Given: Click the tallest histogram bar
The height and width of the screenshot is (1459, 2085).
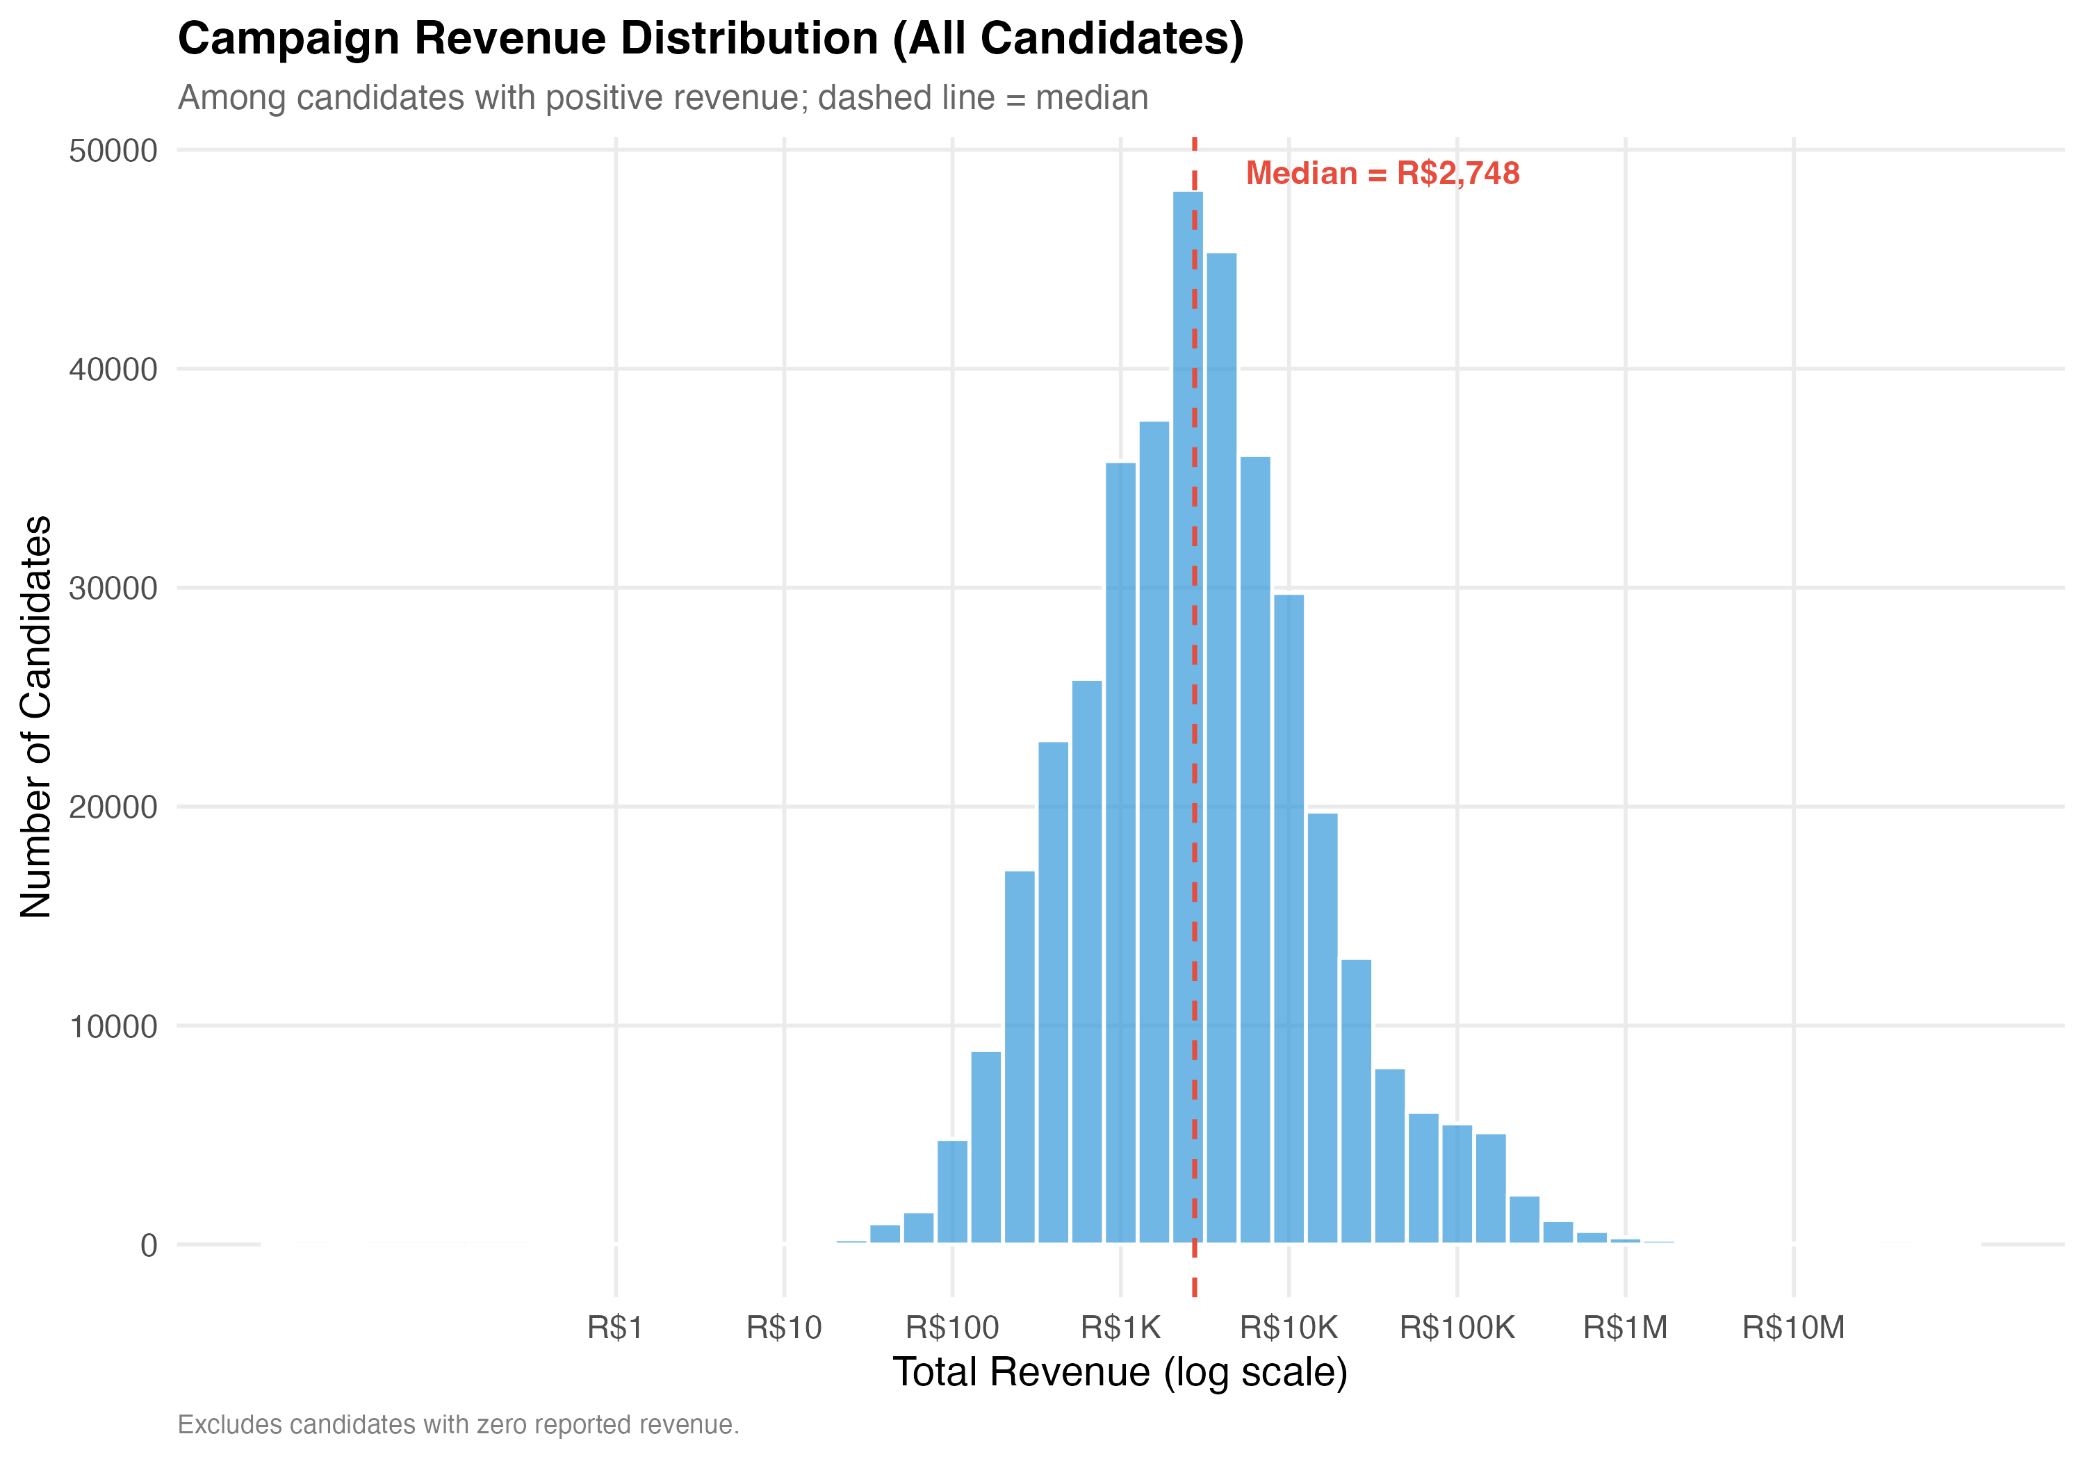Looking at the screenshot, I should (1182, 716).
